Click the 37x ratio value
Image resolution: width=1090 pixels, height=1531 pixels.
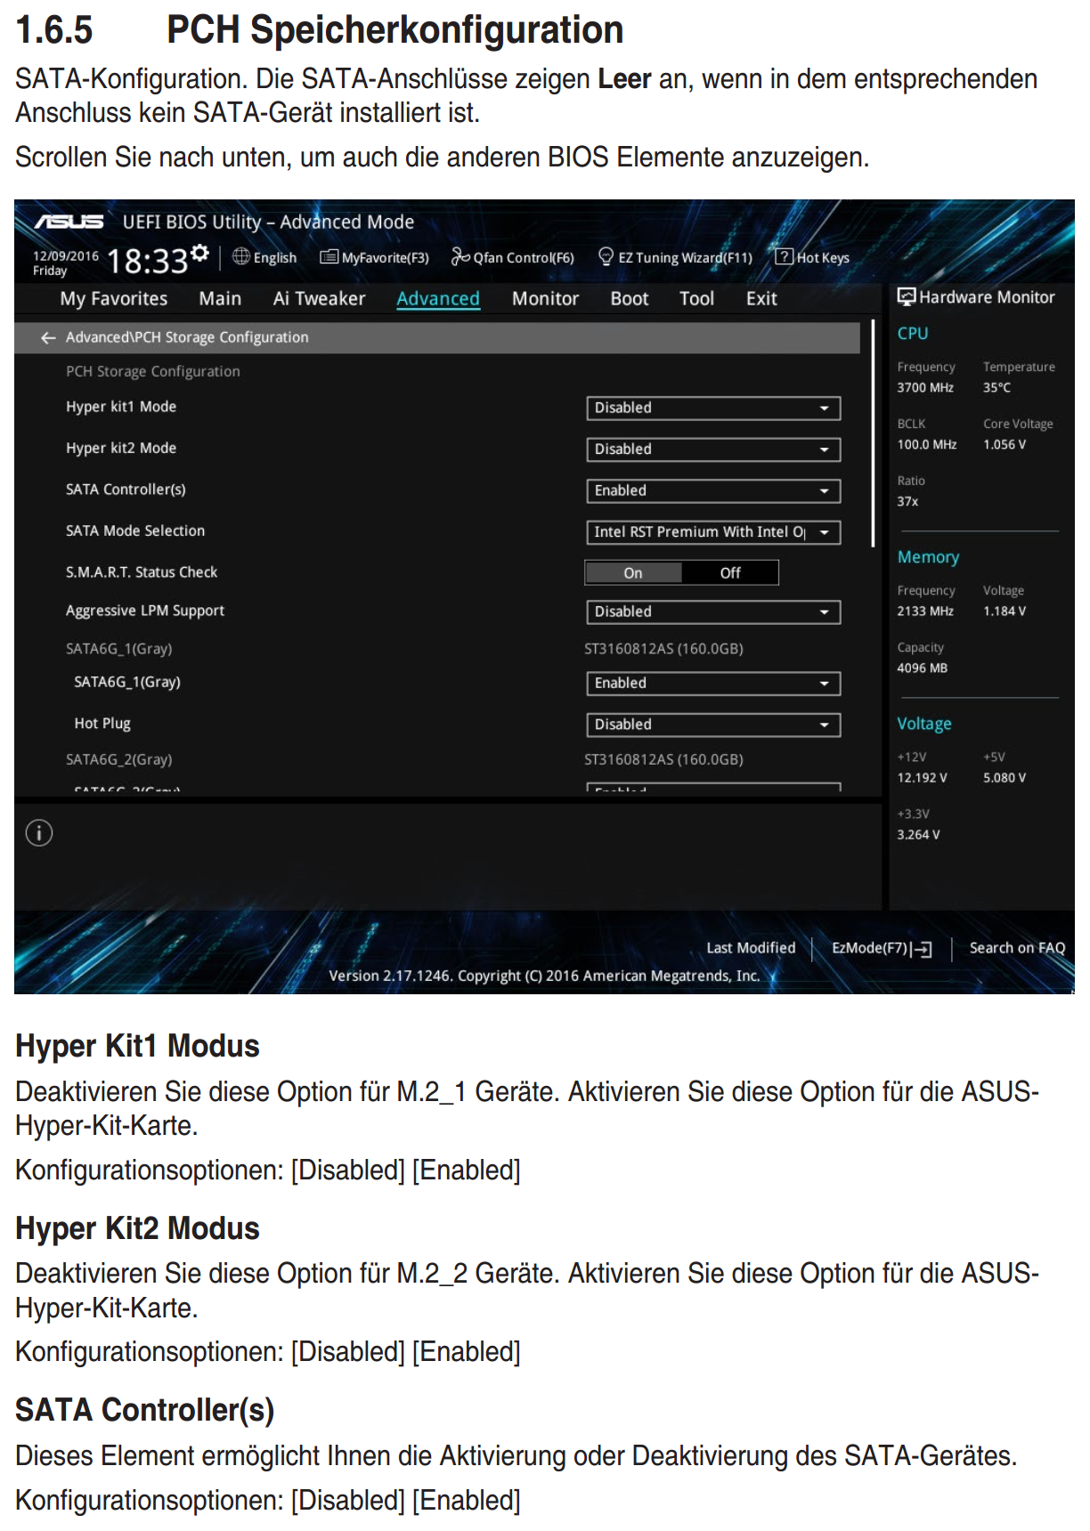pos(907,502)
